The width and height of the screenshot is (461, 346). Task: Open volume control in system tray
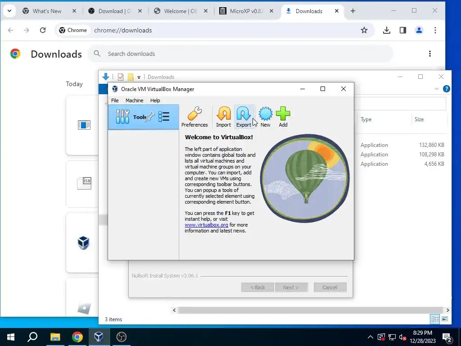[403, 337]
